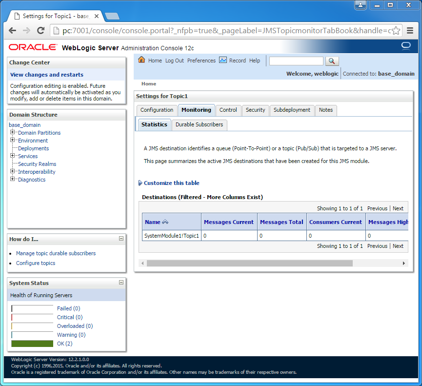Click the console search input field
This screenshot has width=422, height=386.
tap(296, 61)
